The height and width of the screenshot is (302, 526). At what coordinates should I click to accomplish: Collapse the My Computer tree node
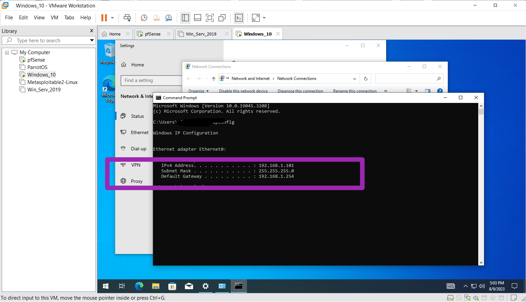7,52
